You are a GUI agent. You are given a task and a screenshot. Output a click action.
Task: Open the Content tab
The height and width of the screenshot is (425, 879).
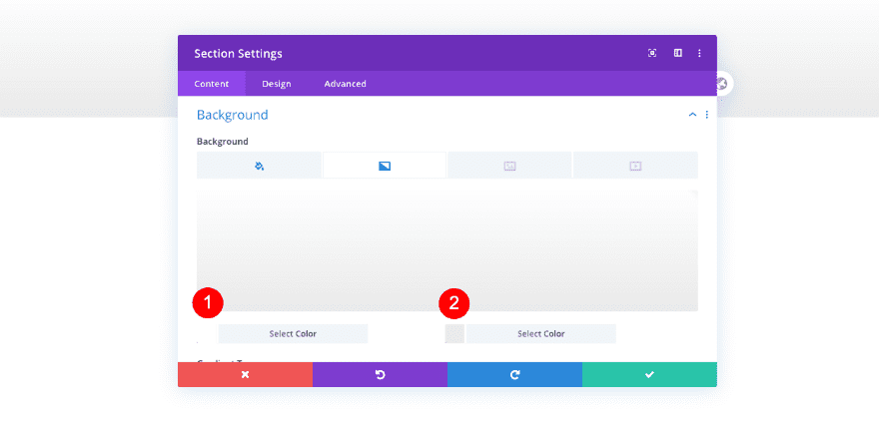click(212, 84)
